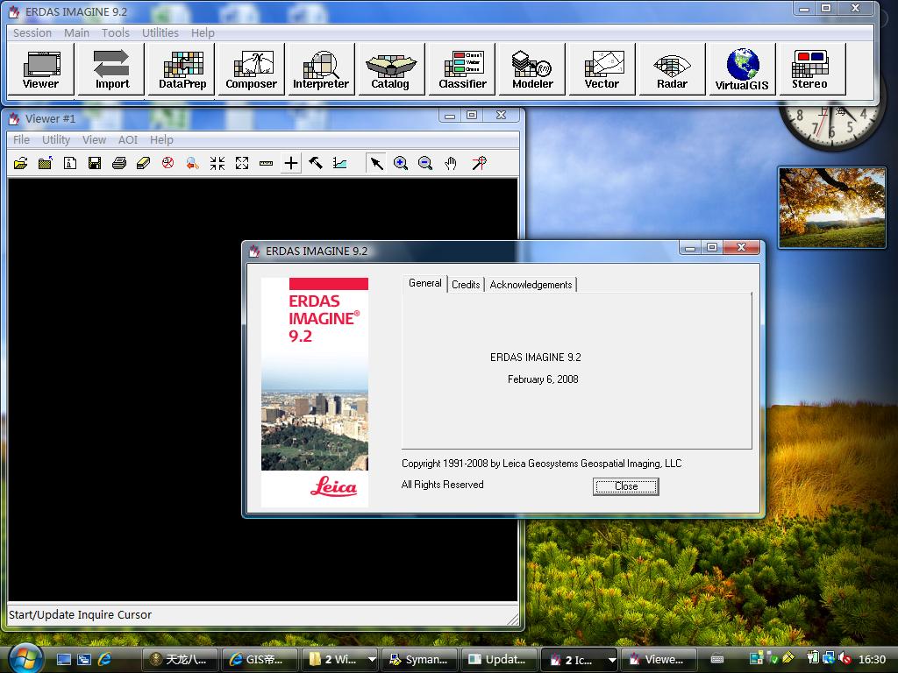Open the Composer module

pyautogui.click(x=251, y=69)
